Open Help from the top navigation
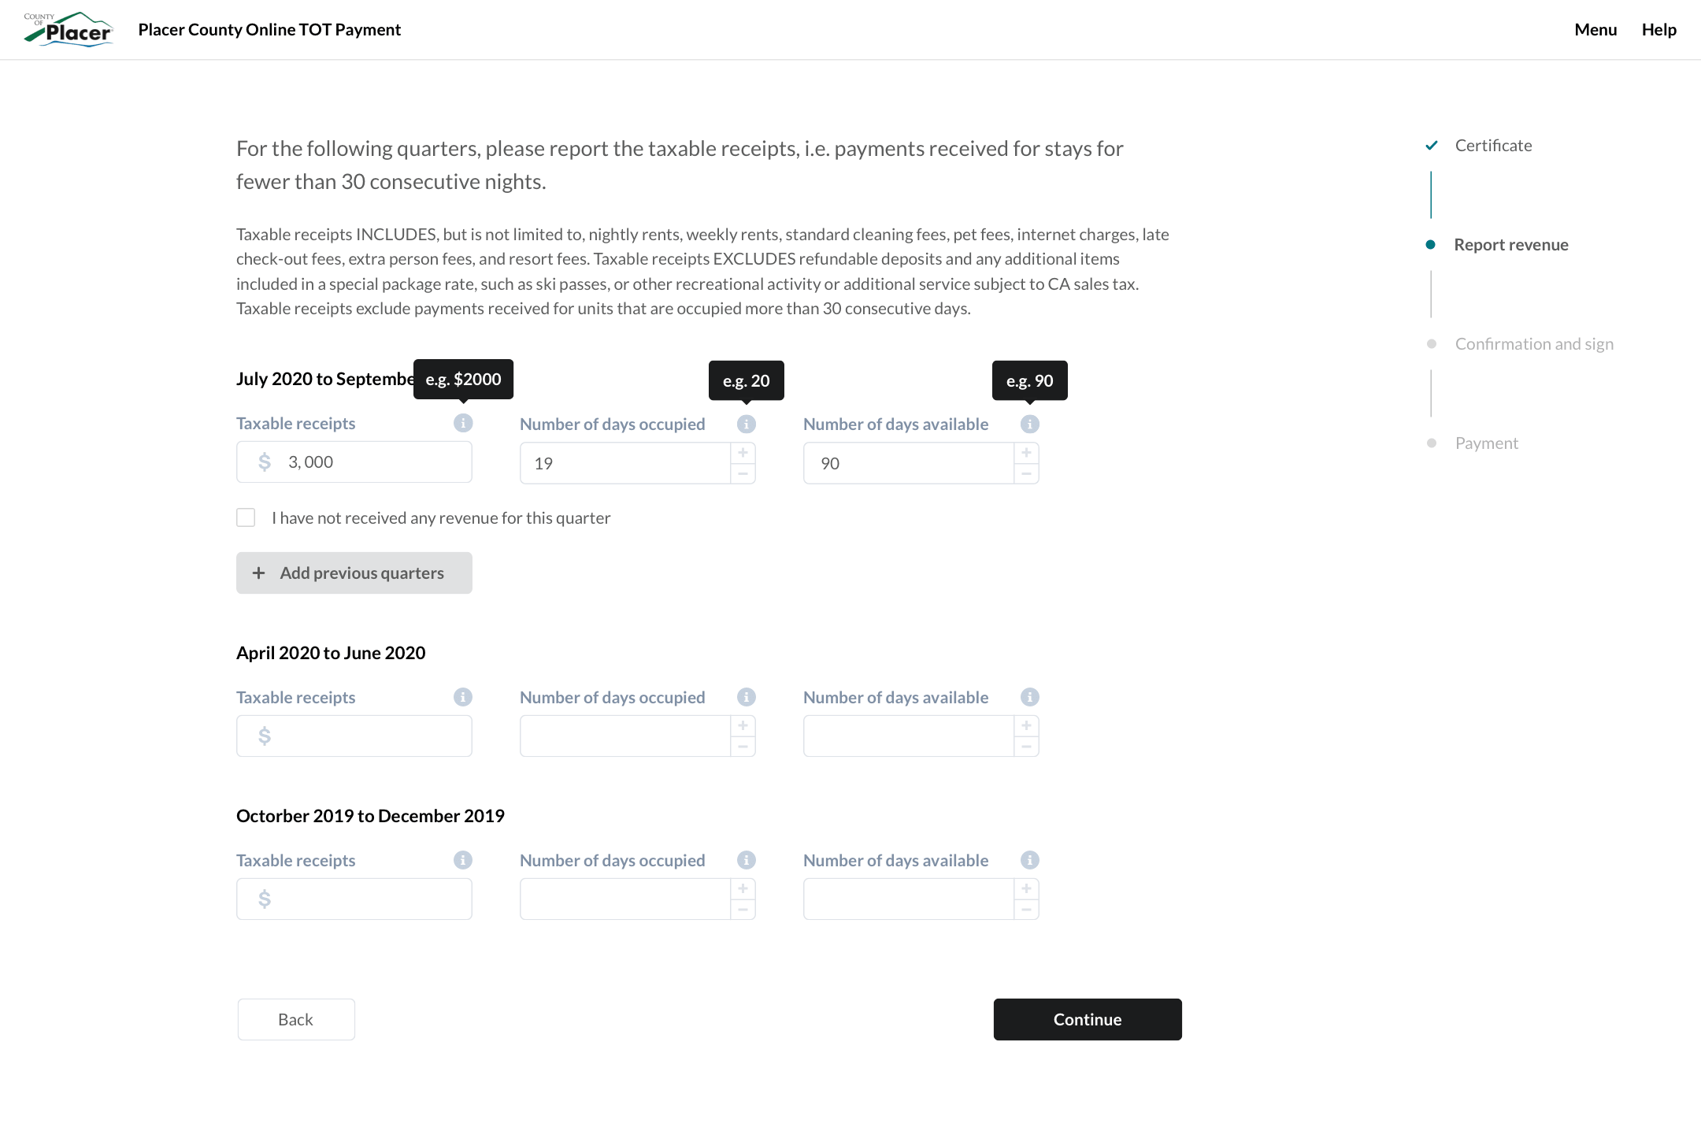 1658,29
